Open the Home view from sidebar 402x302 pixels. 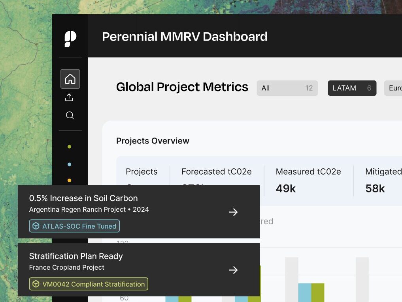pyautogui.click(x=70, y=79)
